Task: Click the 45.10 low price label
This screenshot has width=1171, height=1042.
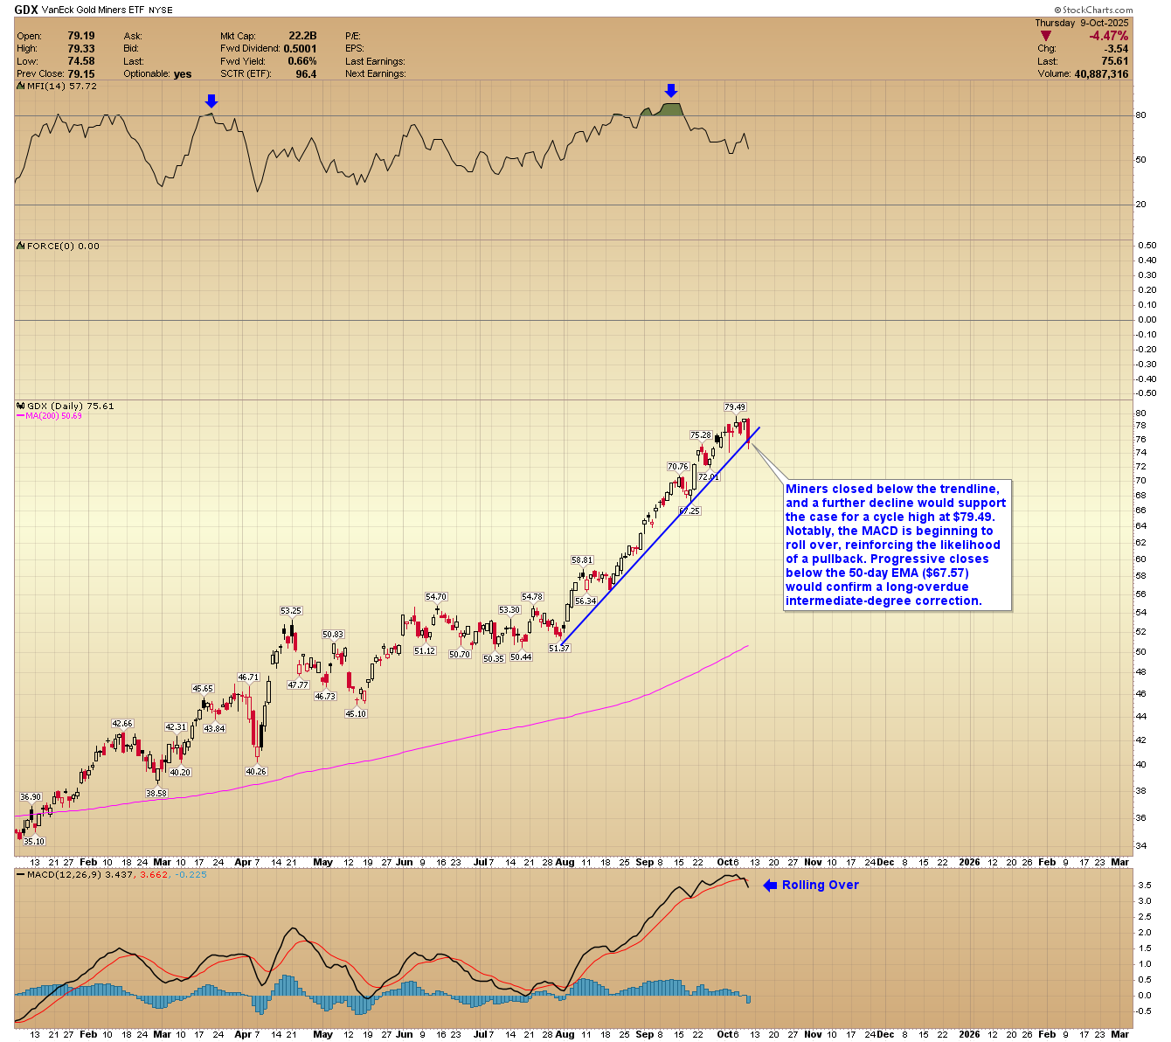Action: pyautogui.click(x=356, y=714)
